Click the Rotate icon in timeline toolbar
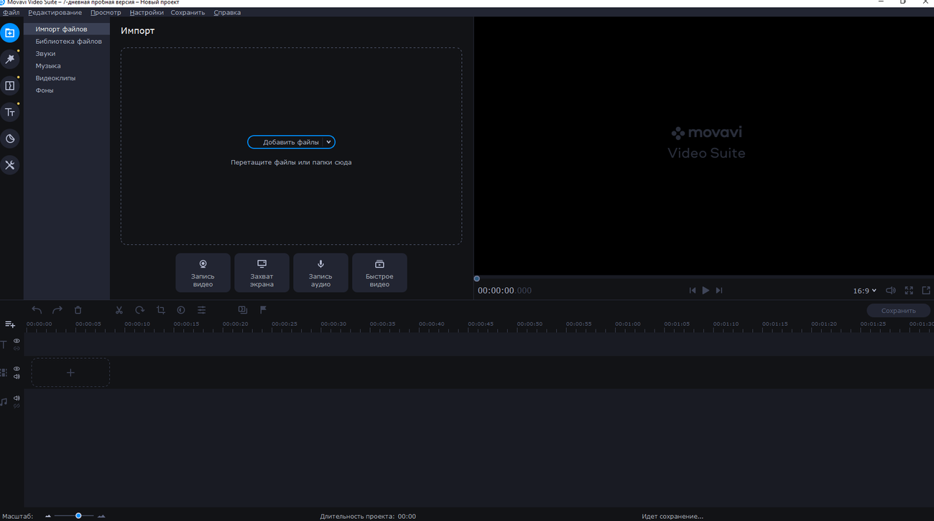The width and height of the screenshot is (934, 521). coord(140,310)
